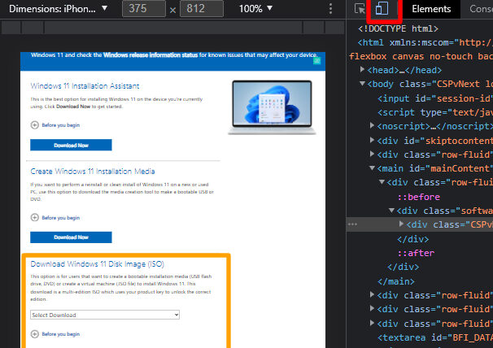Select the input session-id row
The width and height of the screenshot is (493, 348).
(435, 98)
